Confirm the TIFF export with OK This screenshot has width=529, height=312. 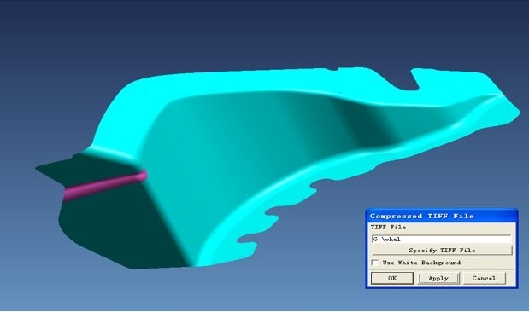point(392,278)
